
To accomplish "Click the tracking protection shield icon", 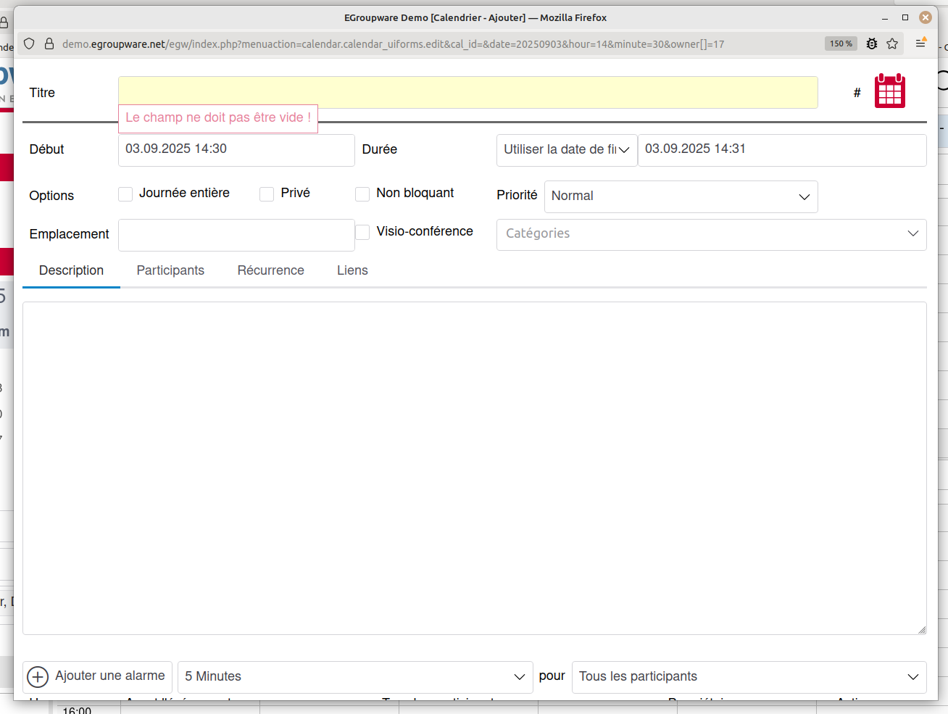I will click(x=29, y=43).
